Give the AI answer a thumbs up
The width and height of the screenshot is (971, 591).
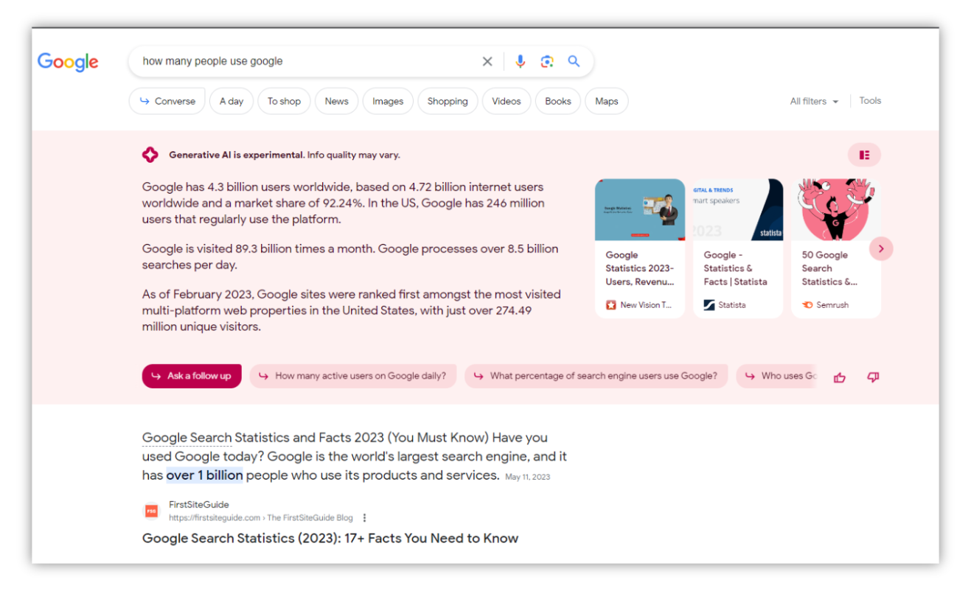click(x=840, y=377)
